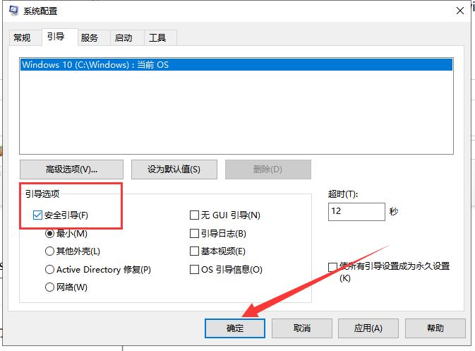Select the 工具 tab
This screenshot has height=351, width=475.
pos(157,37)
